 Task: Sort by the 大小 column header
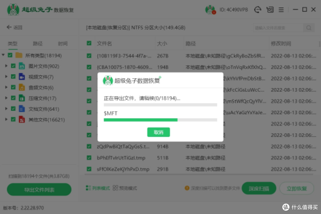pos(162,44)
